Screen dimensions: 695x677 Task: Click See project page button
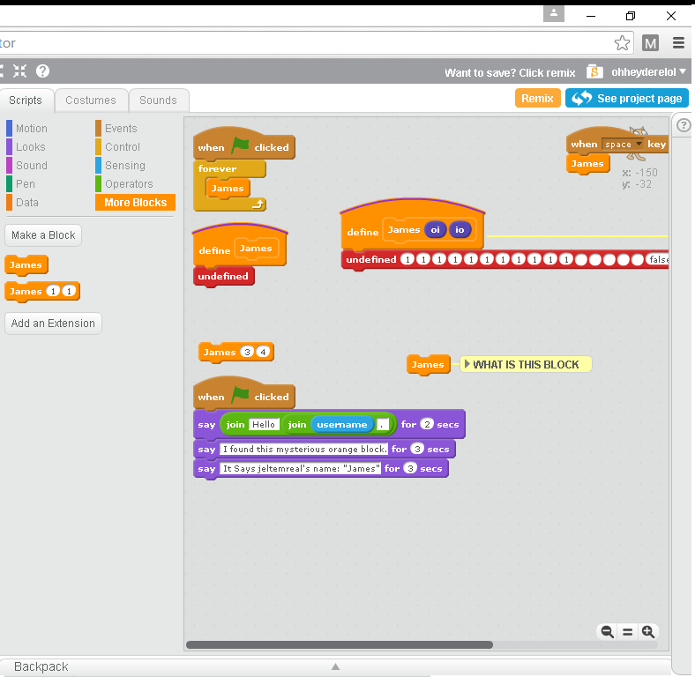click(x=627, y=99)
